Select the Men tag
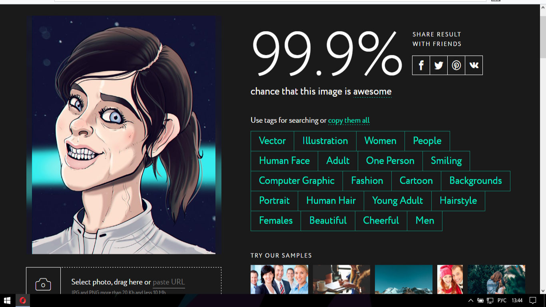Screen dimensions: 546x307 425,221
